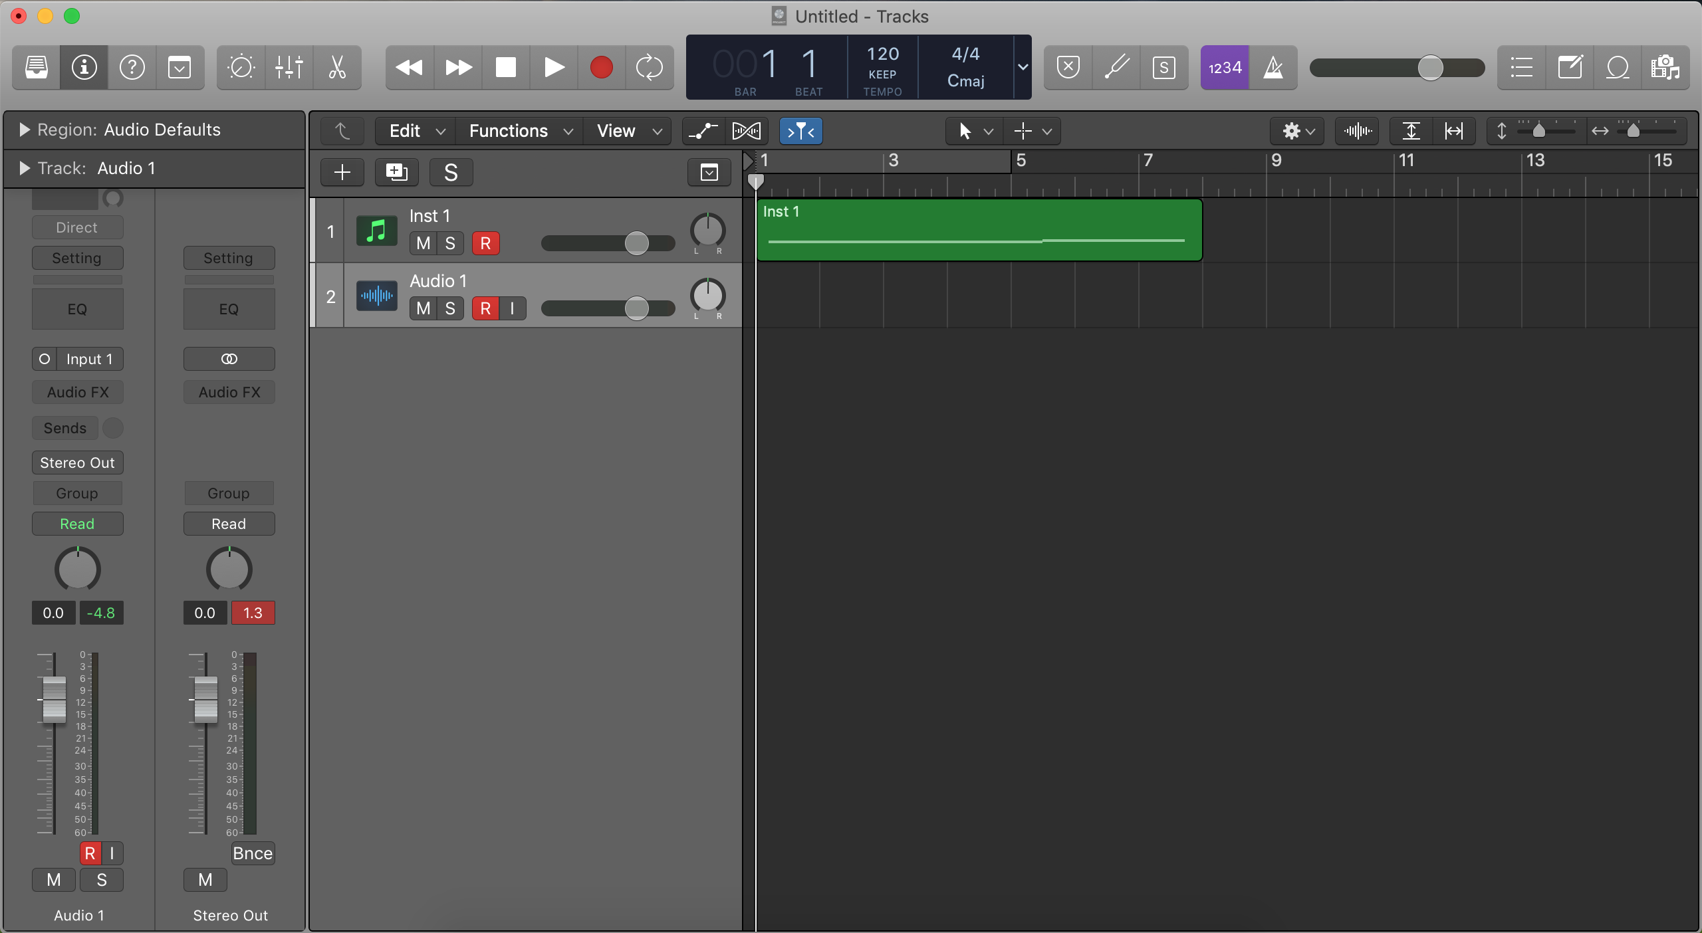
Task: Open the Editors scissors button
Action: 337,67
